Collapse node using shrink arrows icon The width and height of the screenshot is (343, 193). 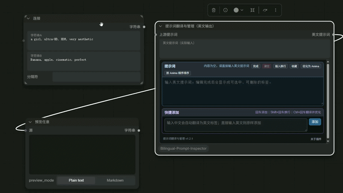(253, 10)
